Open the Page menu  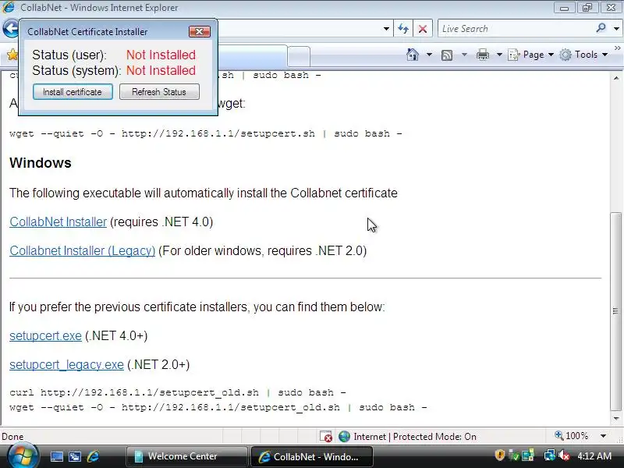click(x=531, y=55)
